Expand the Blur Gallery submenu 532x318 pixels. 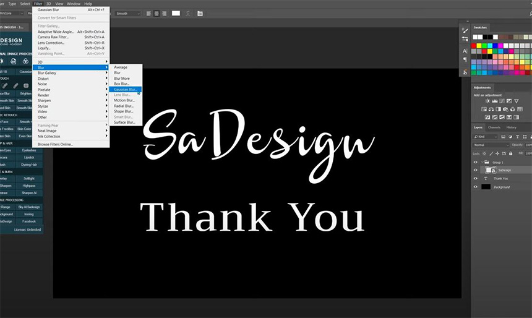(71, 73)
